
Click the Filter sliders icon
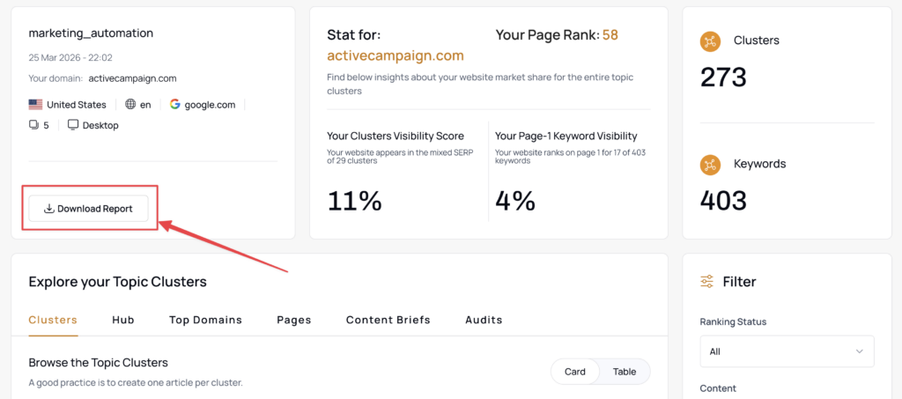click(707, 282)
